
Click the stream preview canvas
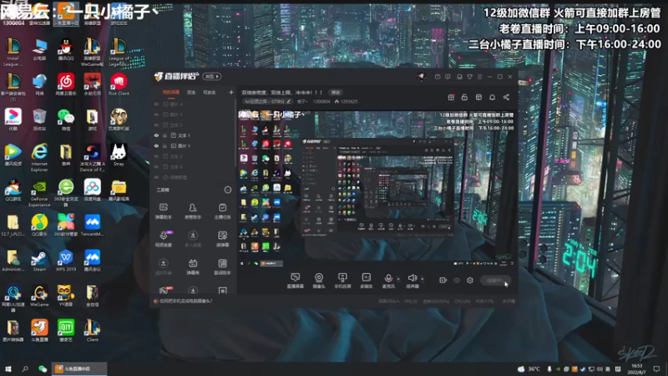[x=377, y=189]
